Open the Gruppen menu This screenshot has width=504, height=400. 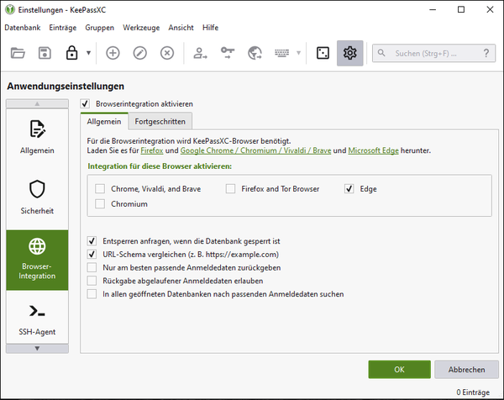(100, 28)
